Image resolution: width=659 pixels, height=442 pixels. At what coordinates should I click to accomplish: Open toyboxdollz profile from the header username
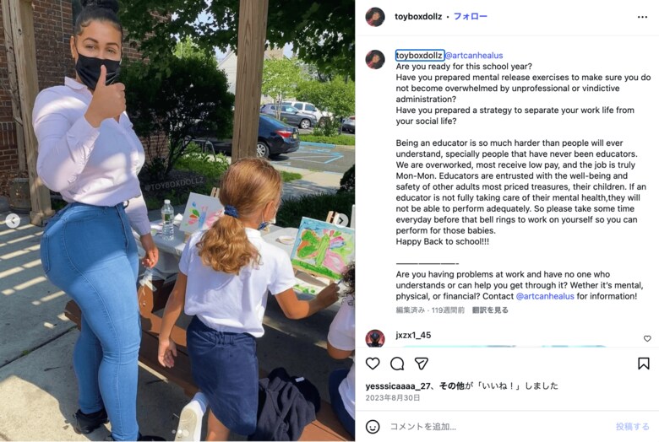418,16
